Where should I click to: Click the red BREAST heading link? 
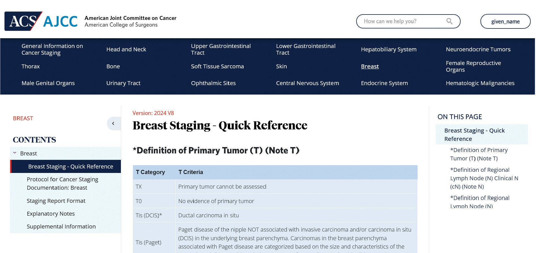coord(23,118)
